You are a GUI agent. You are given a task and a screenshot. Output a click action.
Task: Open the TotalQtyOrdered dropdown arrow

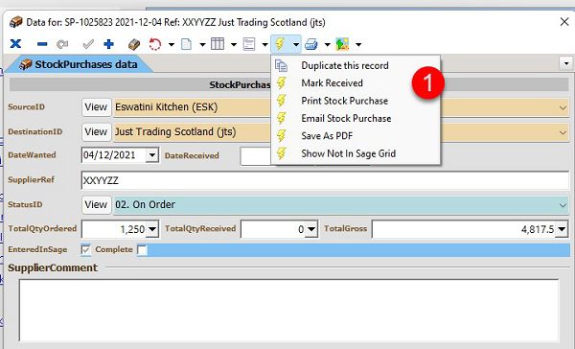pos(151,229)
